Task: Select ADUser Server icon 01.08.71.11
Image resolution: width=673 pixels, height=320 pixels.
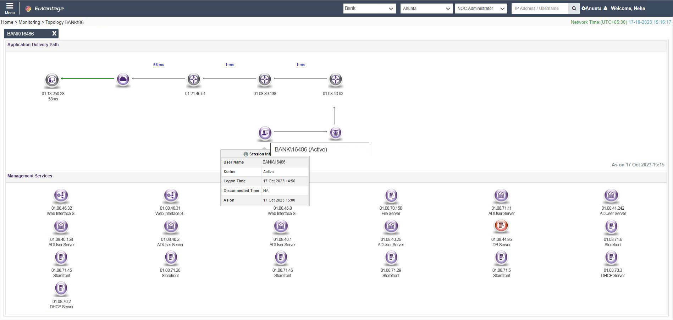Action: tap(501, 195)
